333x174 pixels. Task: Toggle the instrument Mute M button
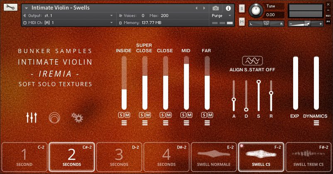[x=242, y=22]
